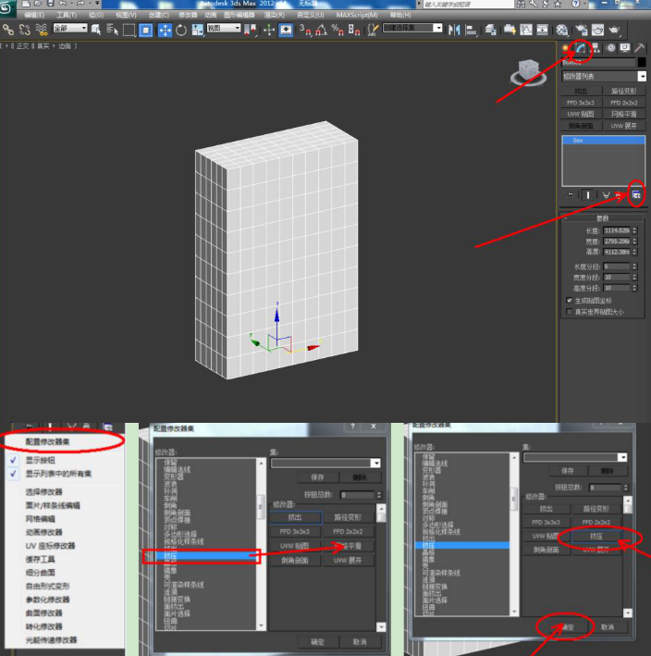Enable 真实世界贴图大小 checkbox
The image size is (651, 656).
(569, 312)
